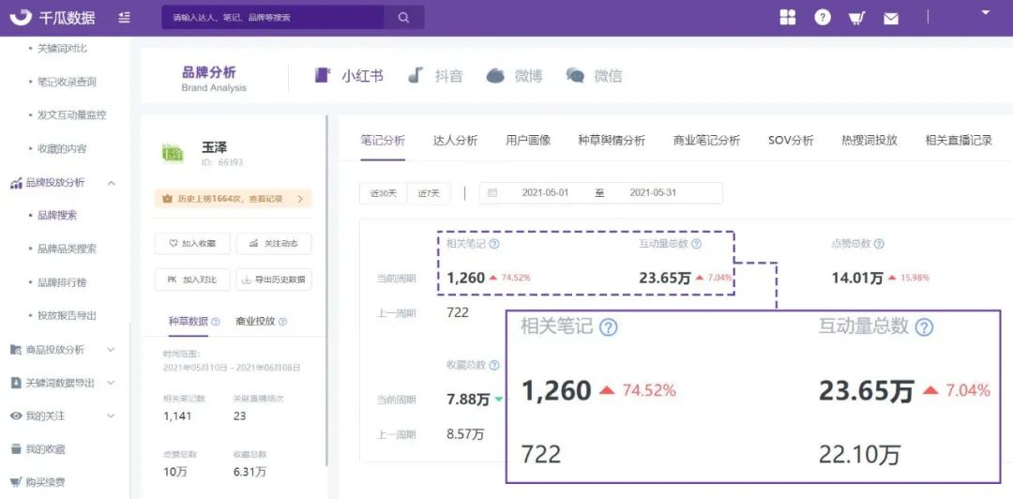
Task: Click the 玉泽 brand logo thumbnail
Action: pyautogui.click(x=173, y=153)
